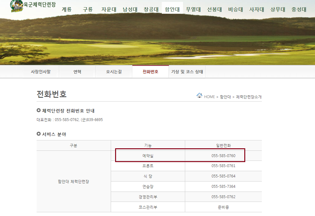Click the 일반전화 column header
This screenshot has width=315, height=216.
point(223,145)
